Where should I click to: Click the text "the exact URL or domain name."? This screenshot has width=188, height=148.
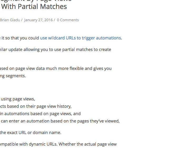coord(31,133)
